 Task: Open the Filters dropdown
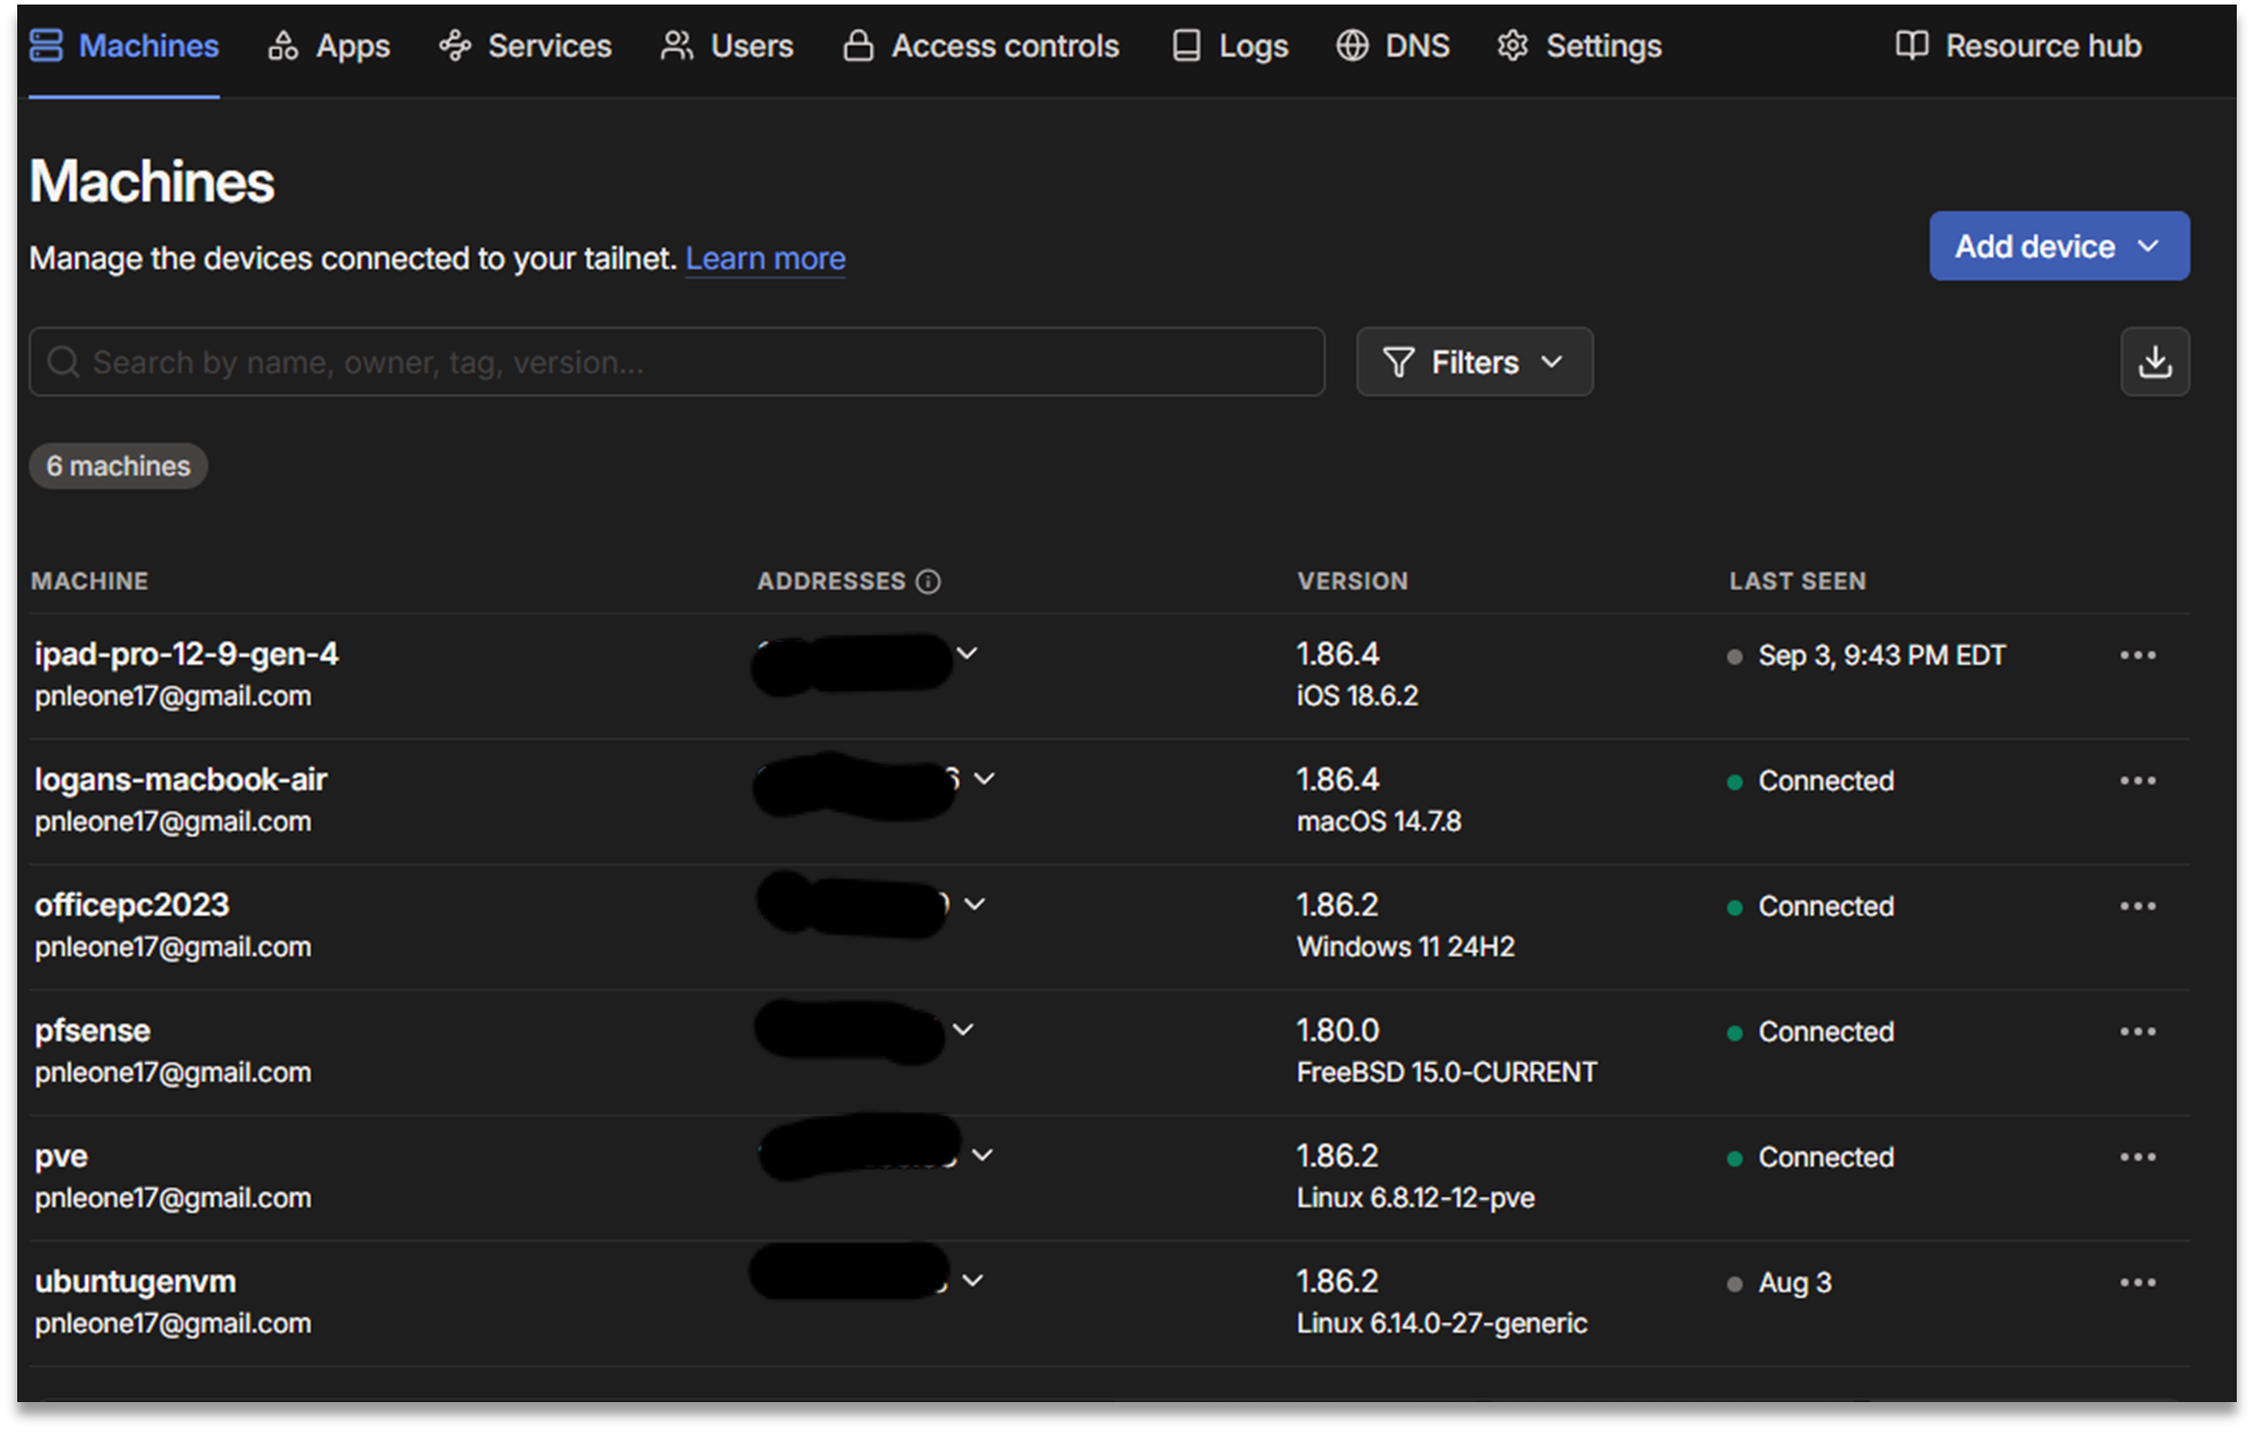[1473, 361]
